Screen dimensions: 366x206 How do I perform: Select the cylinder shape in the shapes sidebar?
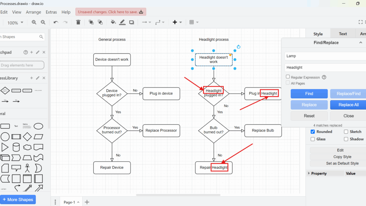[16, 147]
